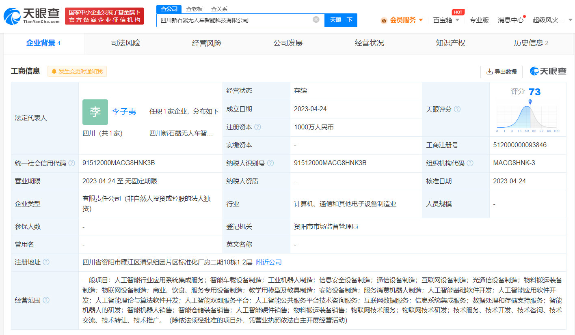Click the 工商信息 section heading
Image resolution: width=575 pixels, height=335 pixels.
point(25,71)
